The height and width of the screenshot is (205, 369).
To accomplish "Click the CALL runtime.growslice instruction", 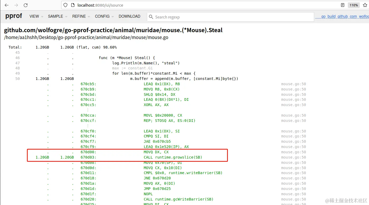I will click(173, 157).
